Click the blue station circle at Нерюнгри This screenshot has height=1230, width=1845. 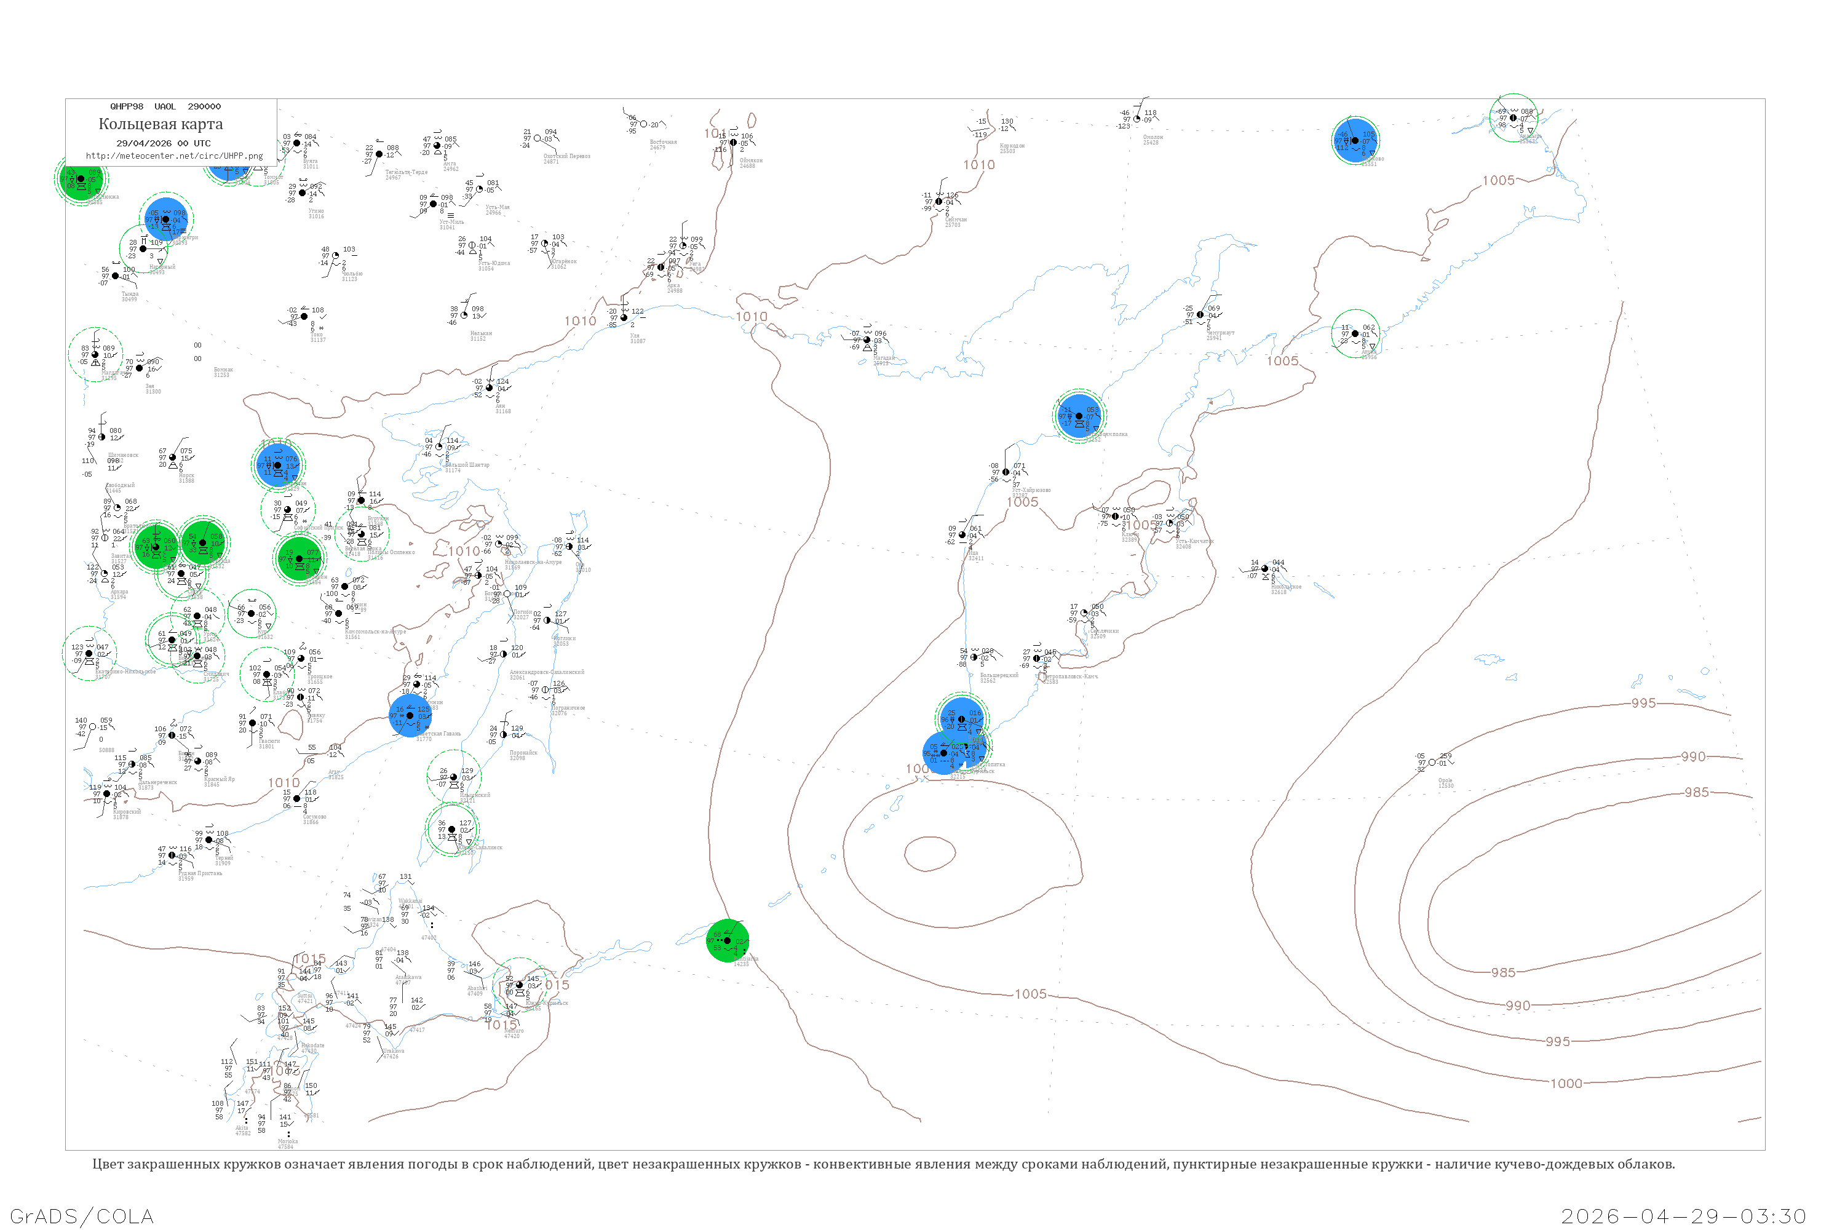point(165,219)
